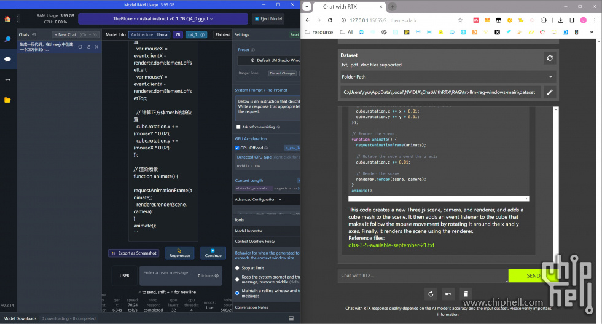Select Maintain a rolling window radio option
The image size is (602, 324).
click(x=237, y=293)
